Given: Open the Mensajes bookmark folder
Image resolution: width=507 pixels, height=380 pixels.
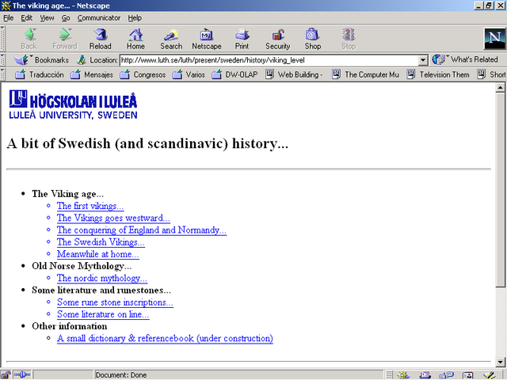Looking at the screenshot, I should (92, 74).
